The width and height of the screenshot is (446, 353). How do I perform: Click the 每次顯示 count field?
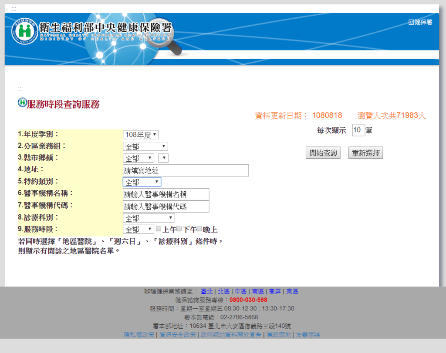click(358, 130)
